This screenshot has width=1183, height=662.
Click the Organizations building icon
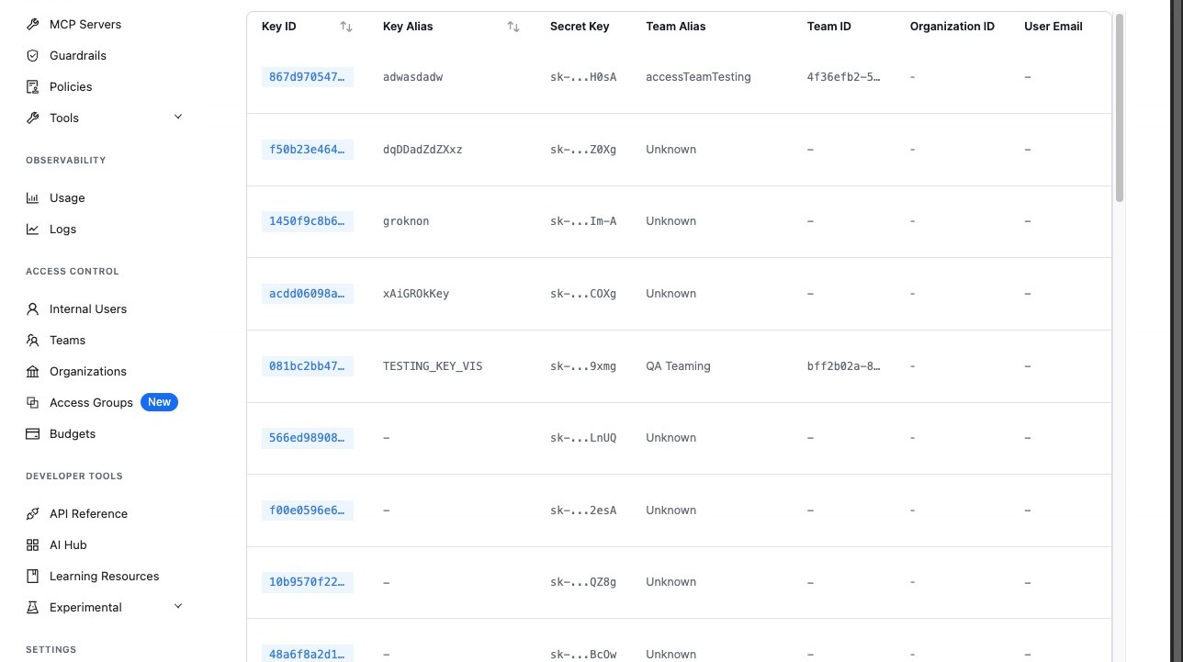pos(33,371)
